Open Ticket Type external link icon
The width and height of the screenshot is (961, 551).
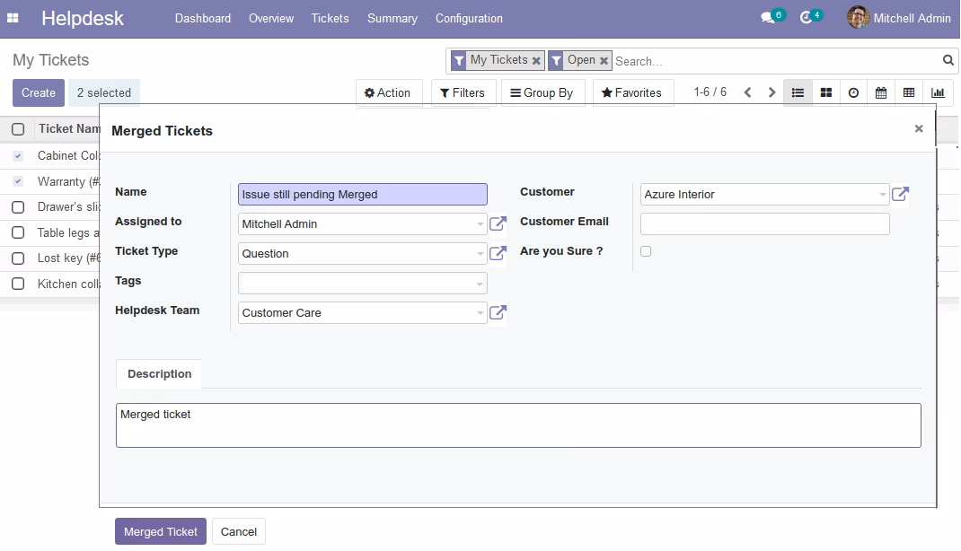498,253
